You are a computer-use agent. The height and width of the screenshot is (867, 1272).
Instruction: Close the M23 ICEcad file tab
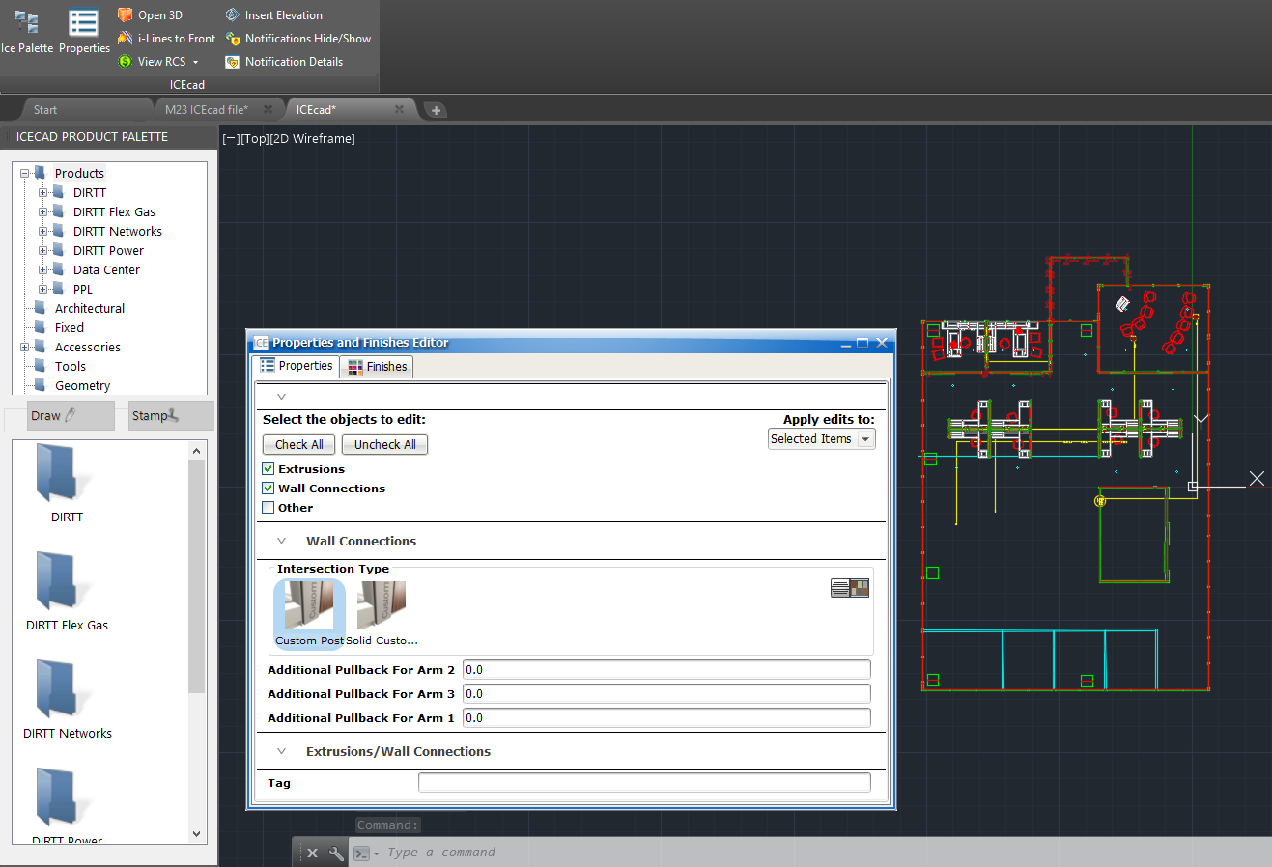(x=269, y=110)
